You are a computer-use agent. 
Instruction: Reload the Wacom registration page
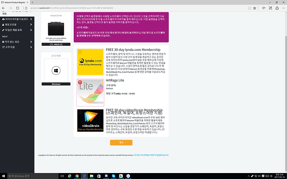[18, 8]
